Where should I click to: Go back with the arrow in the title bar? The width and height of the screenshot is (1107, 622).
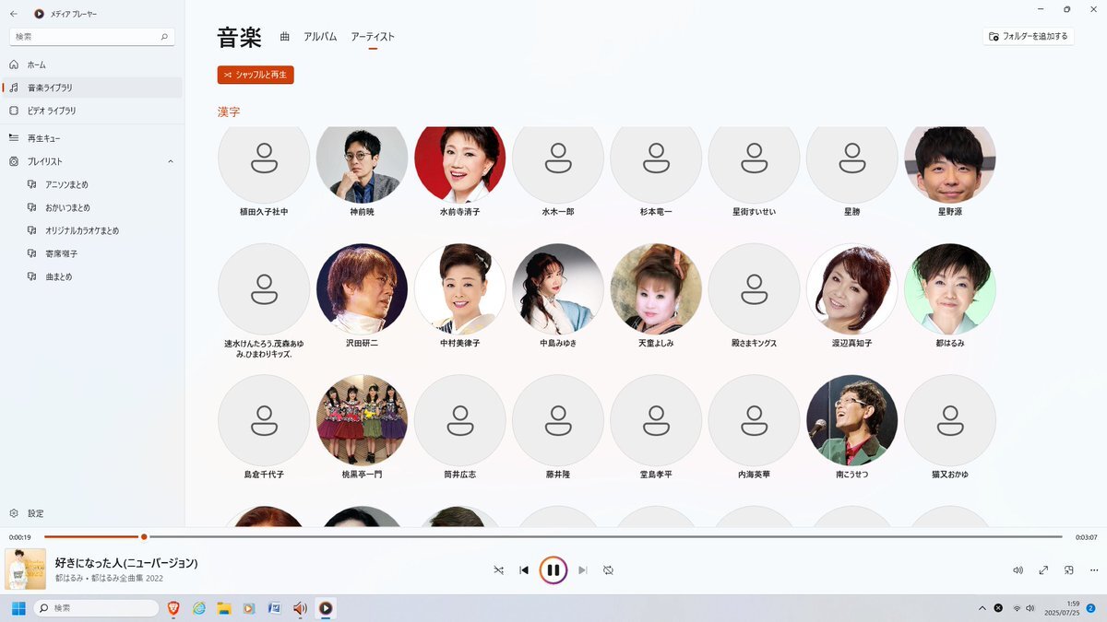pyautogui.click(x=14, y=14)
